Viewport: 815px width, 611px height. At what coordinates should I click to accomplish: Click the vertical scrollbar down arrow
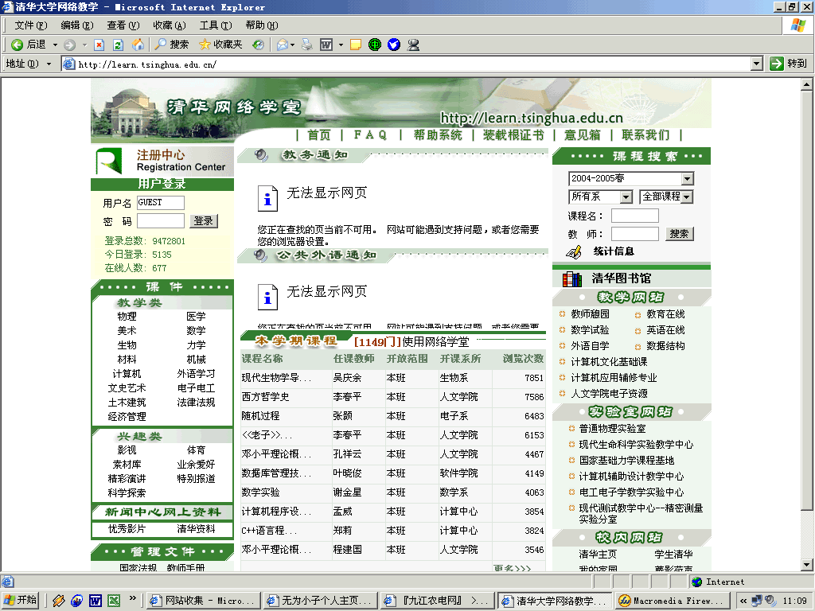(x=806, y=564)
